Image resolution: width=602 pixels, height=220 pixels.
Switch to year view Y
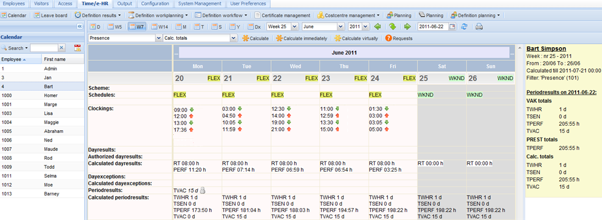[235, 27]
